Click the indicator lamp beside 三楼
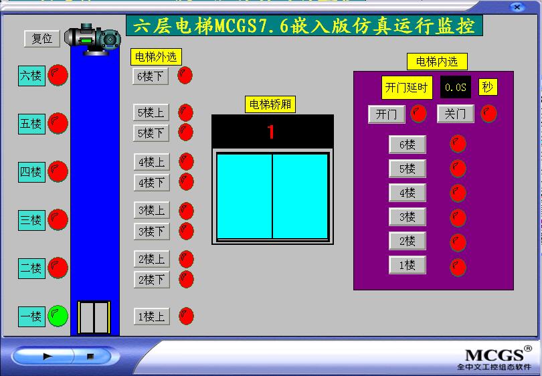Image resolution: width=542 pixels, height=376 pixels. point(58,219)
